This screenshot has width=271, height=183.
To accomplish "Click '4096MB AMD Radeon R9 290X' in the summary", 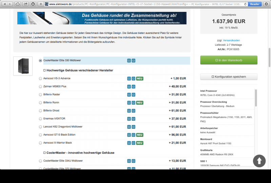I will point(216,154).
